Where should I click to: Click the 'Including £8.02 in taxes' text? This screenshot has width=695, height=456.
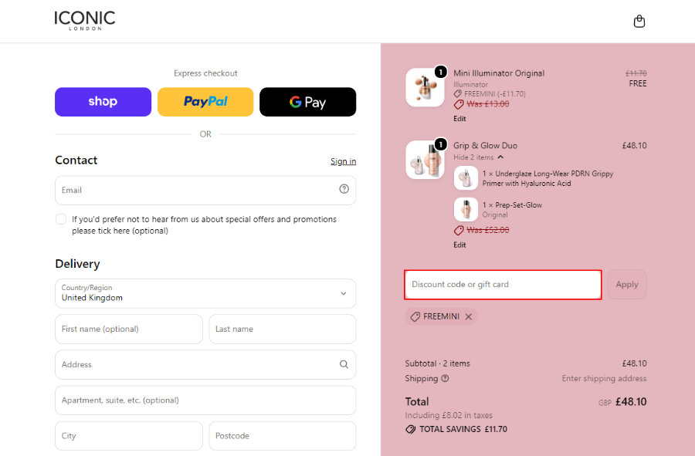coord(449,415)
